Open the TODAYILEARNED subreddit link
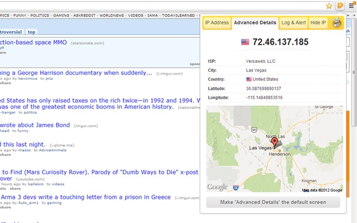 click(178, 16)
